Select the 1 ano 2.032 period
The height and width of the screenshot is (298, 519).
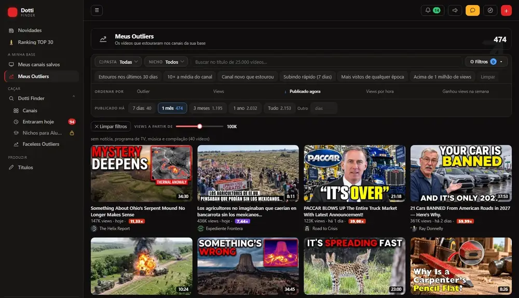[245, 108]
